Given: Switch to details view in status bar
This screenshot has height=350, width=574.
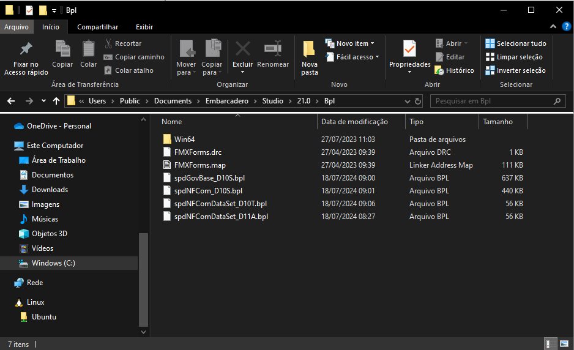Looking at the screenshot, I should click(551, 344).
